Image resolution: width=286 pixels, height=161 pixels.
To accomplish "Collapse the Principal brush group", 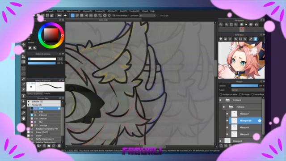I will coord(29,105).
